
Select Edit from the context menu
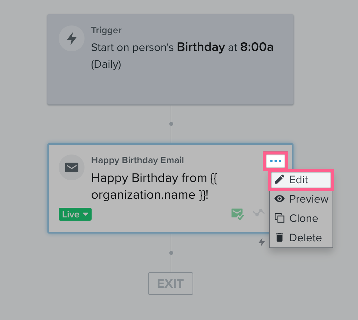pos(299,180)
